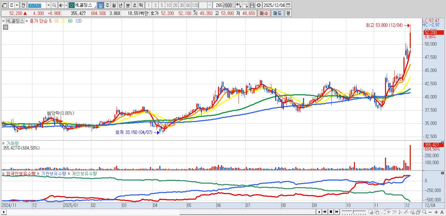The height and width of the screenshot is (216, 446).
Task: Click the 5 moving average legend
Action: (x=50, y=21)
